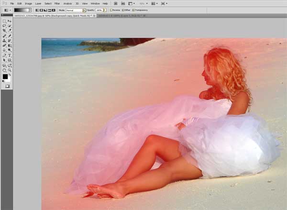Choose Linear Gradient style

[x=37, y=10]
